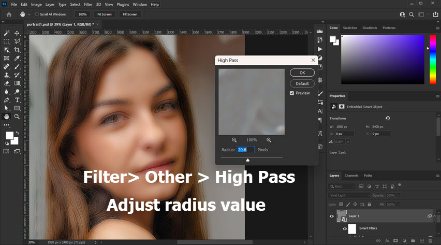Select the Eyedropper tool
The width and height of the screenshot is (441, 245).
point(17,59)
